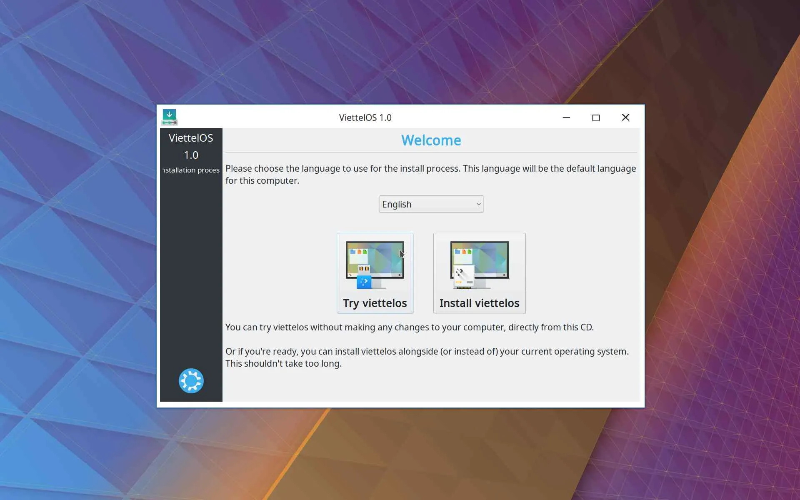The height and width of the screenshot is (500, 800).
Task: Click the installer app icon in title bar
Action: click(169, 117)
